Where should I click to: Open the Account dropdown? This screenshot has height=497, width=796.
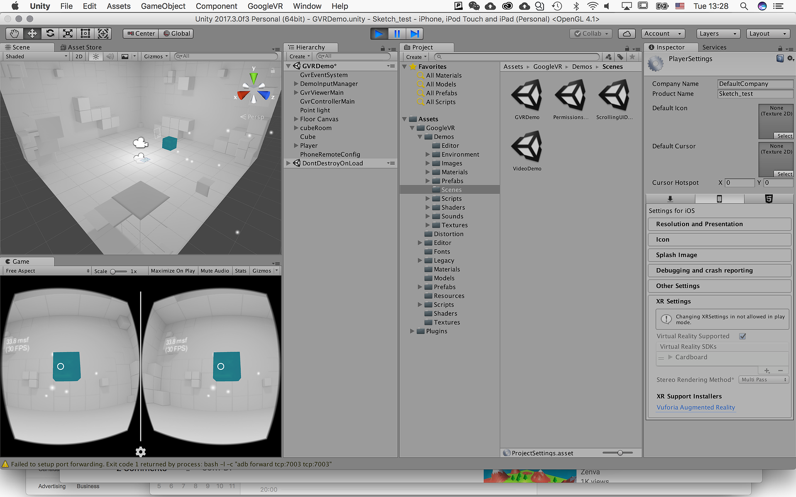pyautogui.click(x=663, y=34)
